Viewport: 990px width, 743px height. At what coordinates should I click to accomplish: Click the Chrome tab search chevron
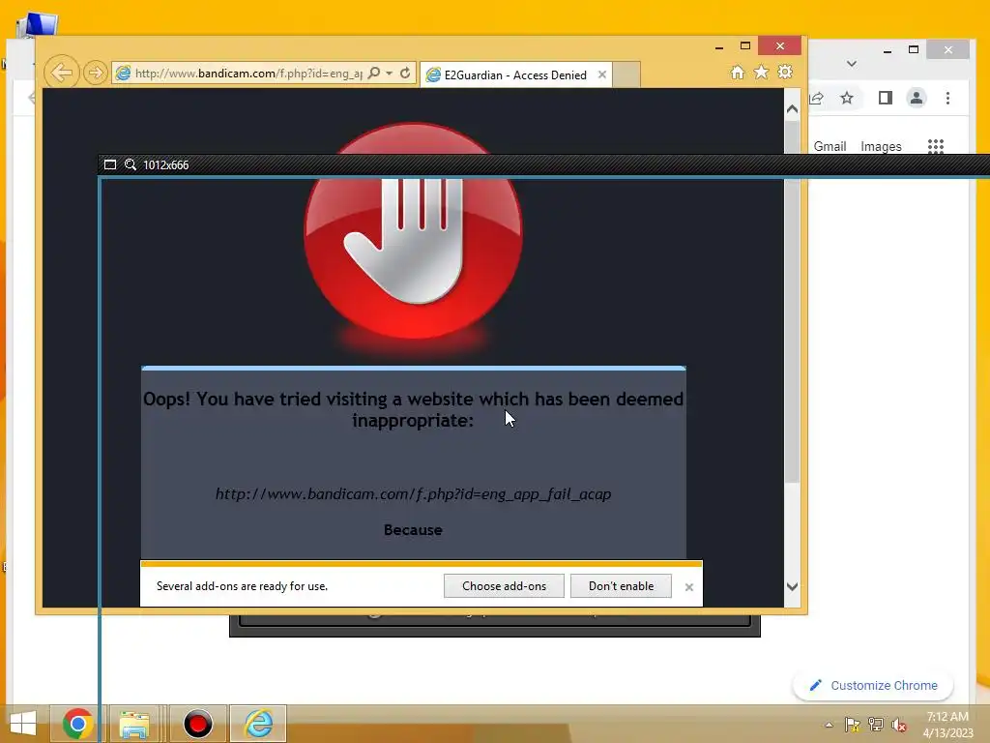coord(852,64)
